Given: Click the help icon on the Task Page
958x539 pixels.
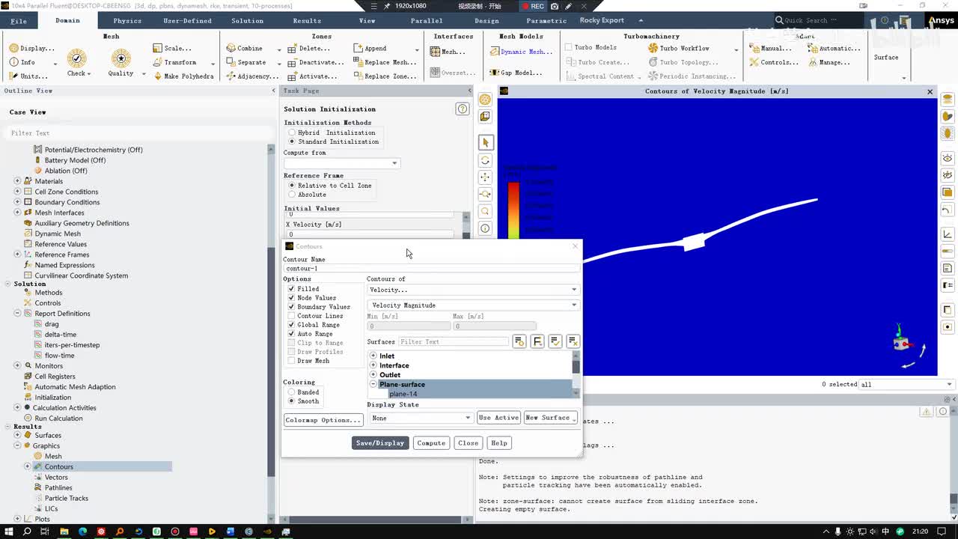Looking at the screenshot, I should click(x=463, y=109).
